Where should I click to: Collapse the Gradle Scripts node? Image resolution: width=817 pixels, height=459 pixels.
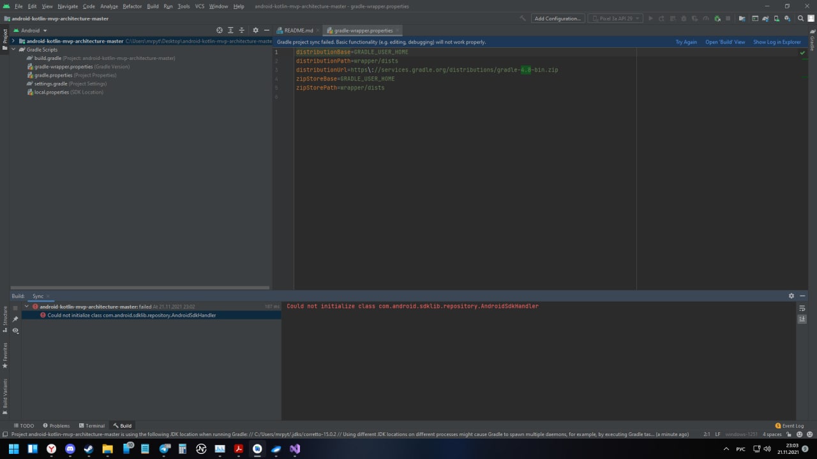click(x=13, y=49)
